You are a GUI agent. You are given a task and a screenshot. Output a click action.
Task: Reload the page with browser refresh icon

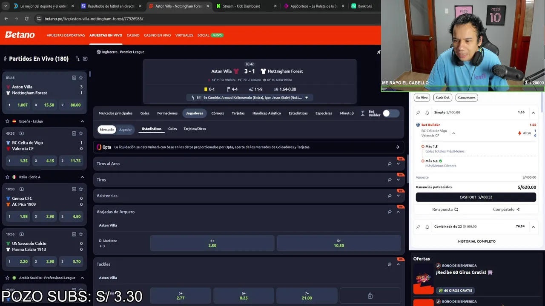pyautogui.click(x=26, y=19)
